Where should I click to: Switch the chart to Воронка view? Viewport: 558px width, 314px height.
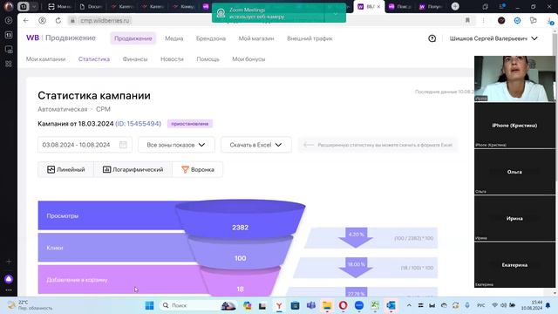[x=198, y=169]
